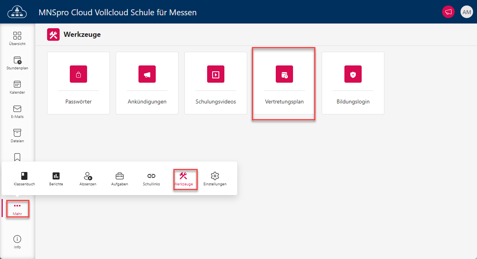Viewport: 477px width, 259px height.
Task: Select Klassenbuch from the Mehr popup
Action: [24, 179]
